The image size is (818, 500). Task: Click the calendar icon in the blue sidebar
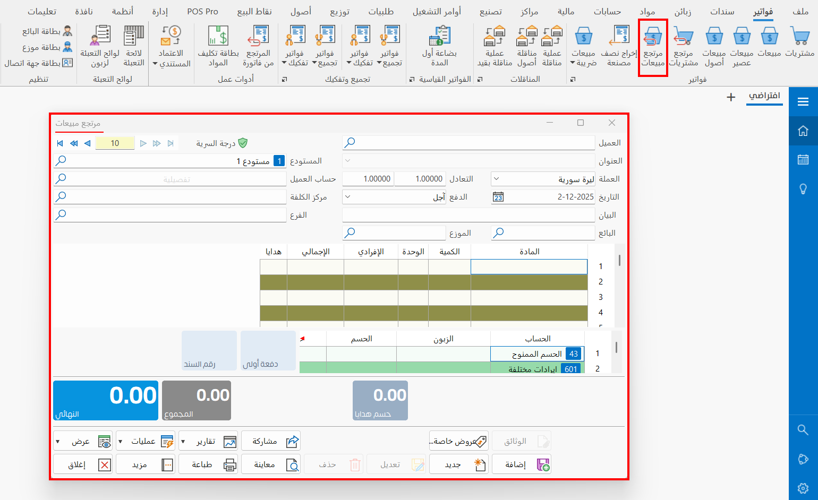[803, 159]
